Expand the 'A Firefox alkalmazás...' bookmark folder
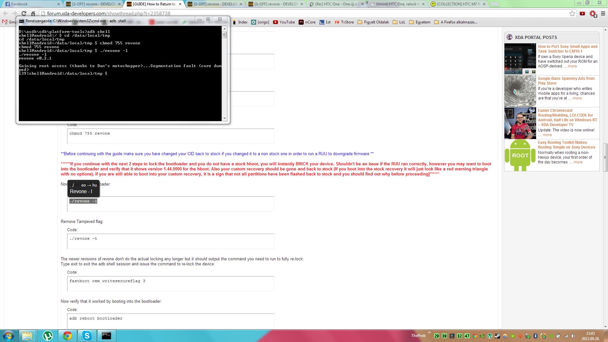This screenshot has height=342, width=608. (455, 22)
